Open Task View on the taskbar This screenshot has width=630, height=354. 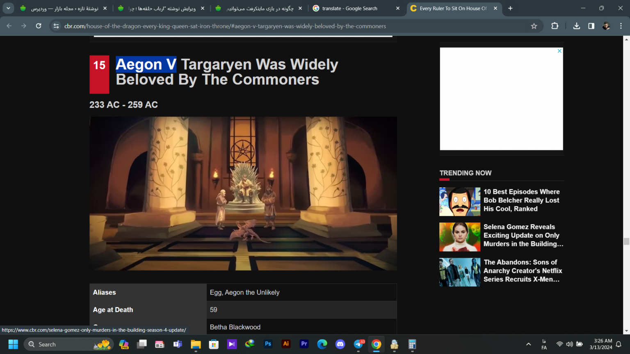pyautogui.click(x=142, y=344)
